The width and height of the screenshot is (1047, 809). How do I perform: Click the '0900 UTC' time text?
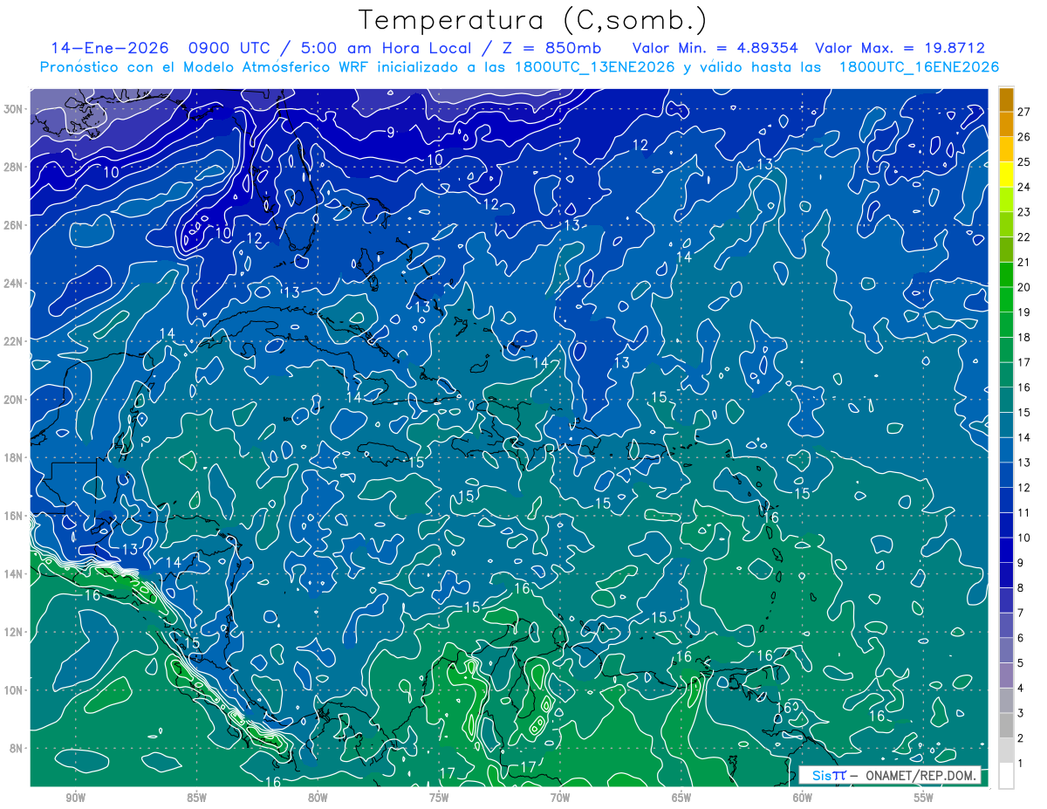pyautogui.click(x=229, y=48)
